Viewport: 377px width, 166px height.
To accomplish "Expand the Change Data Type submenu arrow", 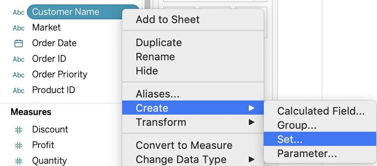I will 252,159.
